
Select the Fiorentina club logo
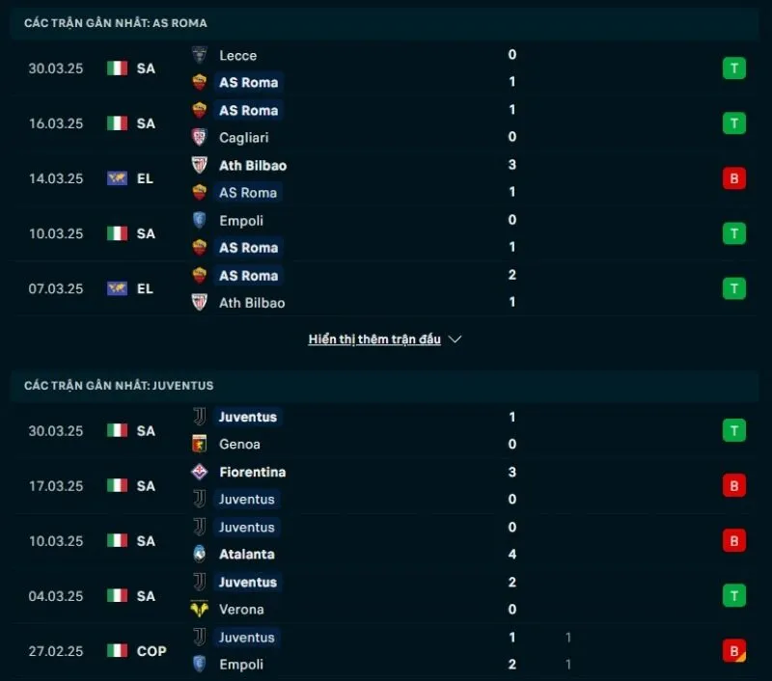click(201, 472)
